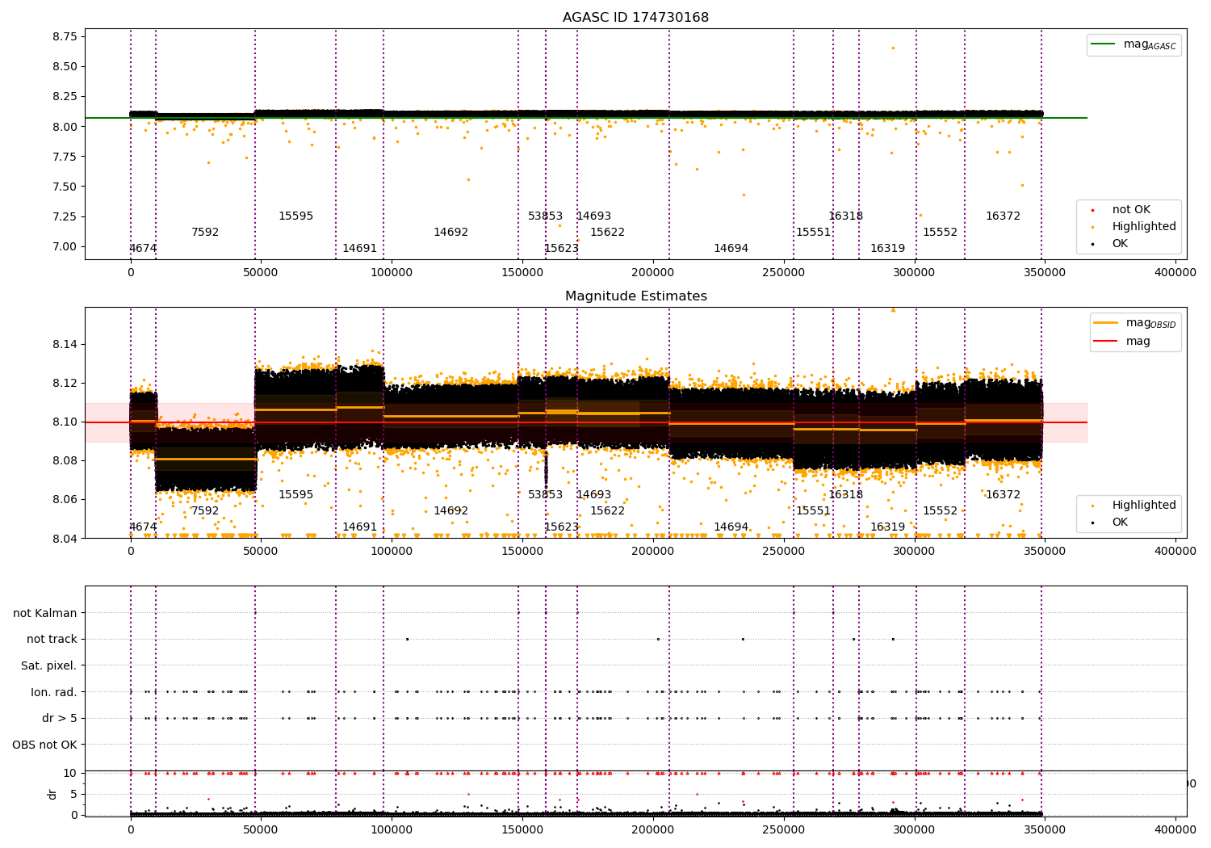
Task: Select the 8.50 y-axis tick label
Action: point(65,66)
